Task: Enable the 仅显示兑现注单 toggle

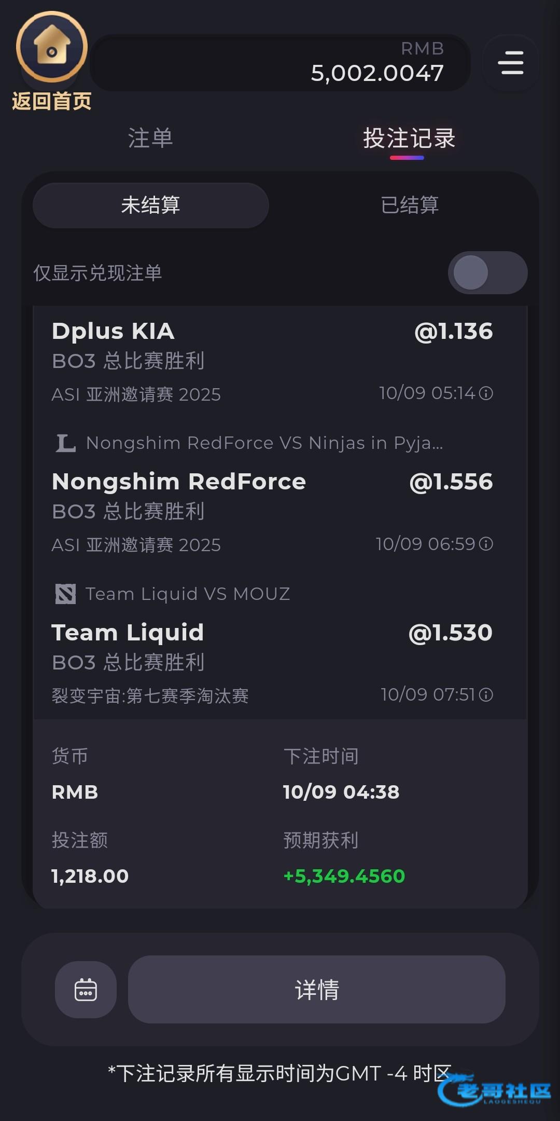Action: (x=487, y=272)
